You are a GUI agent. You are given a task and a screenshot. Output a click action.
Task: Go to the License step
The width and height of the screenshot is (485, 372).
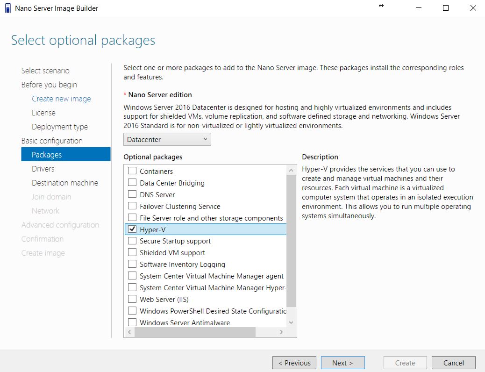43,113
